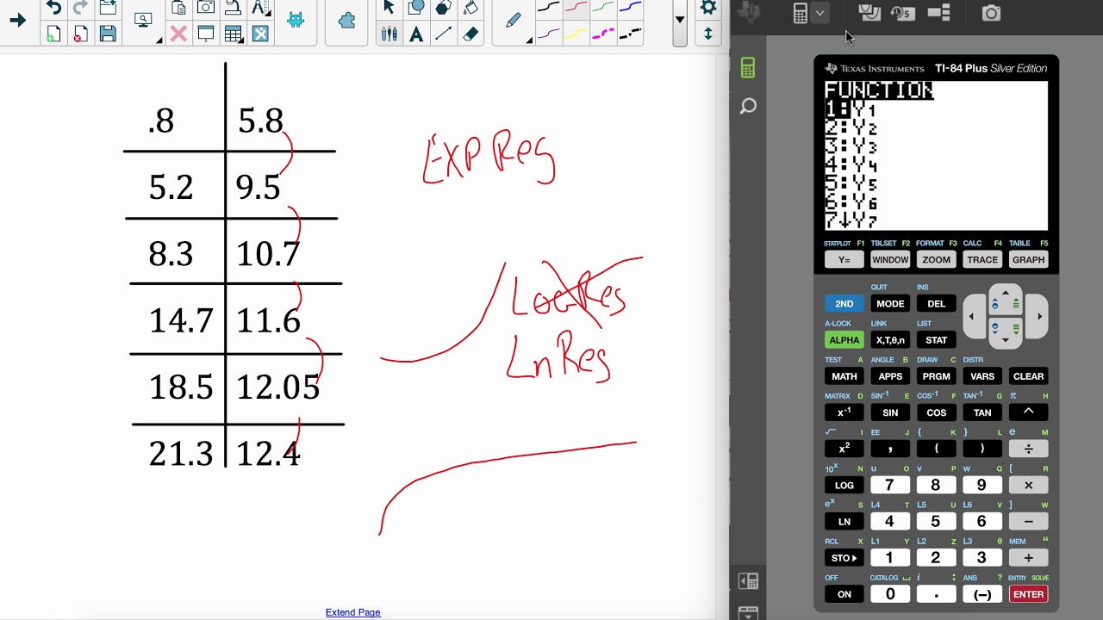Open the measurement tools compass
This screenshot has height=620, width=1103.
pos(259,9)
